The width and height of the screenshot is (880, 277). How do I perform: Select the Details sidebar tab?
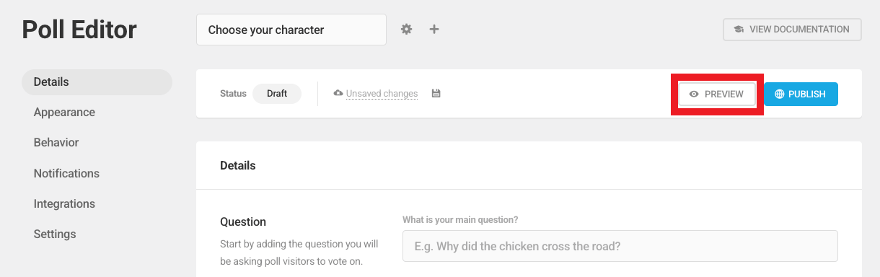click(x=97, y=82)
